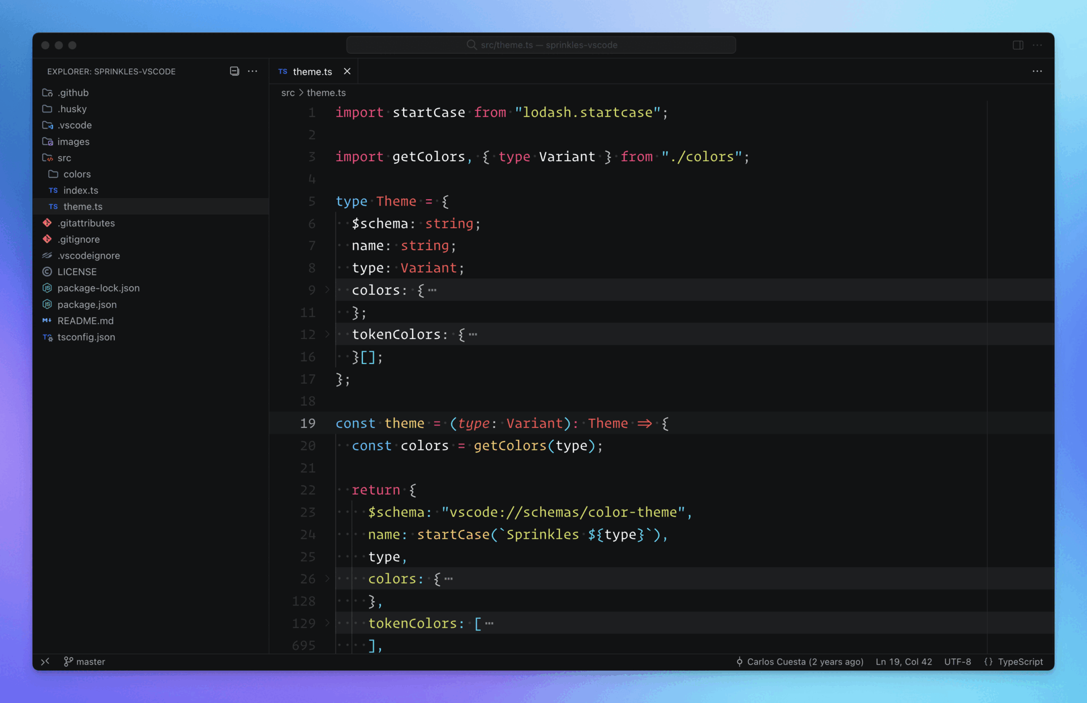Click Explorer: SPRINKLES-VSCODE panel title

pyautogui.click(x=112, y=71)
